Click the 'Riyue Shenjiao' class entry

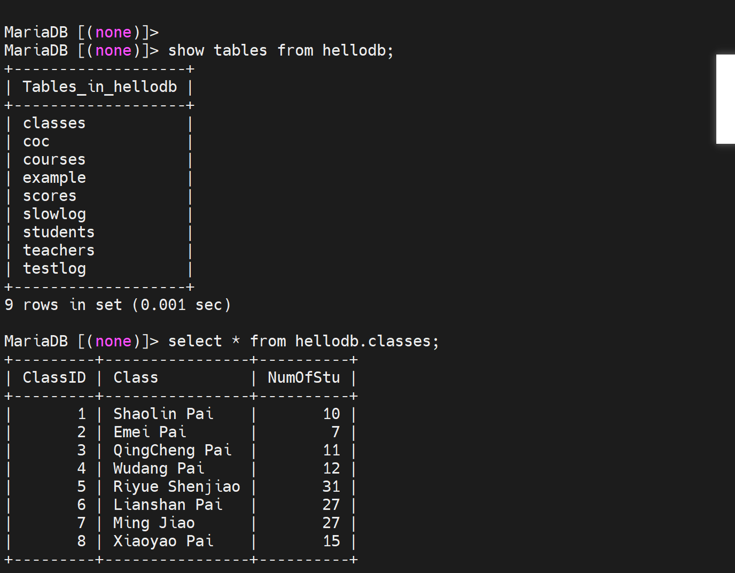click(176, 487)
